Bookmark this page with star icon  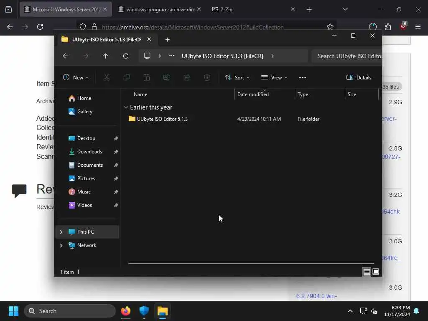(330, 27)
